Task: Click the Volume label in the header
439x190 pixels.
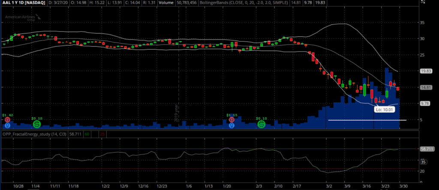Action: tap(166, 3)
